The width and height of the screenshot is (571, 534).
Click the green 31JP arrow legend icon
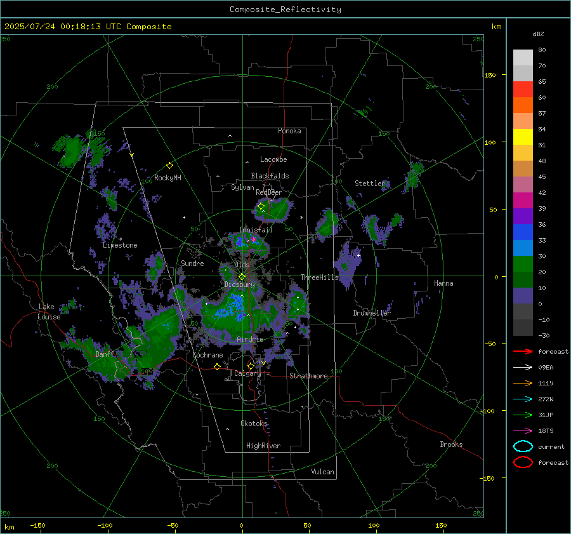click(523, 415)
